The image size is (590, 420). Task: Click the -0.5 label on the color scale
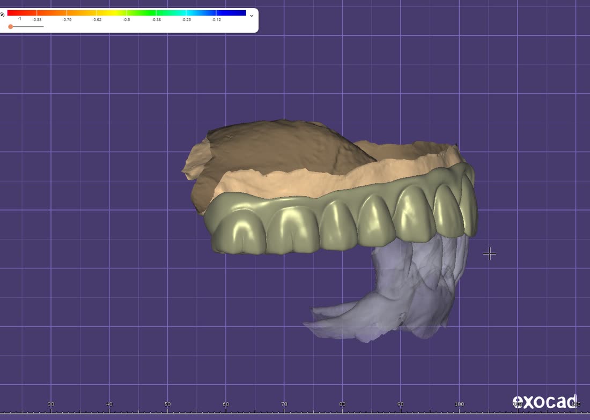point(127,19)
